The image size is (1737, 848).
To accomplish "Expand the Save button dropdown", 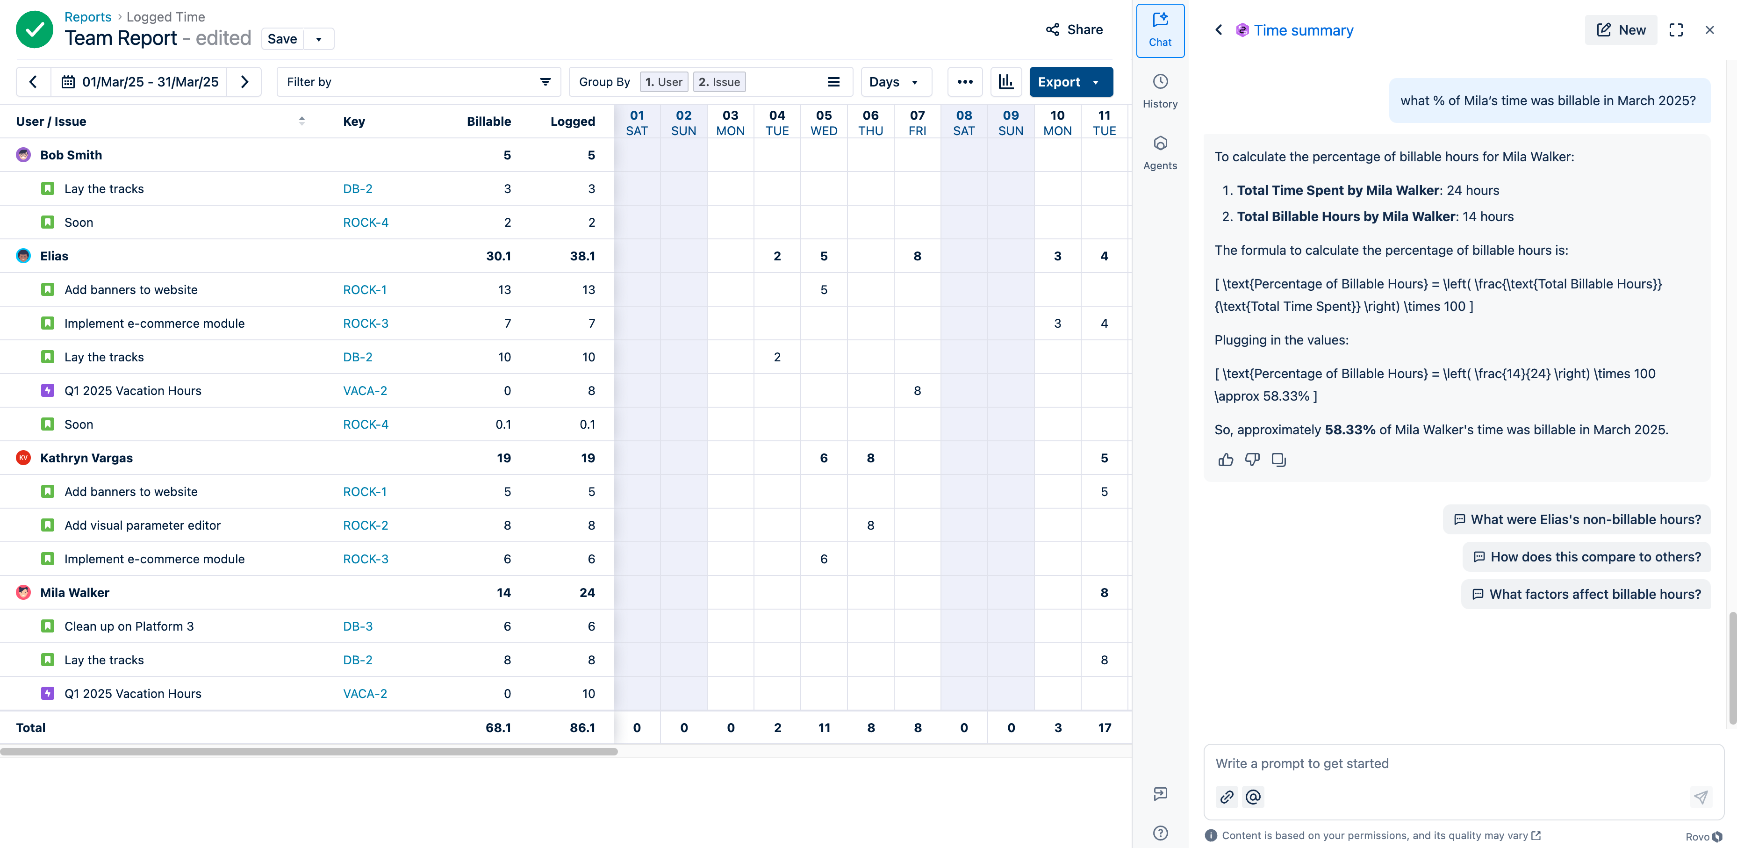I will click(318, 38).
